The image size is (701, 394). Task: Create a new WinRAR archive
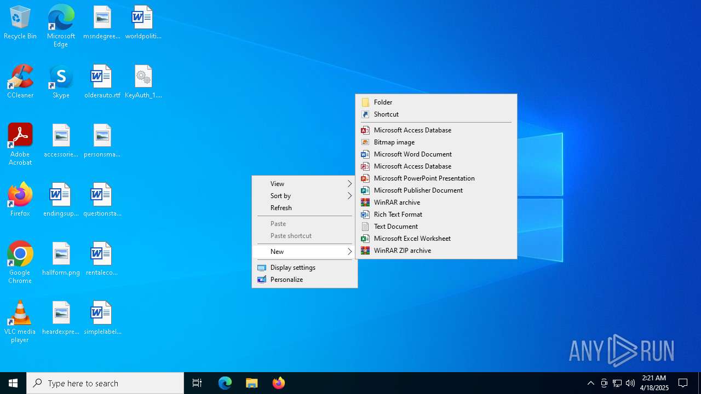[436, 202]
